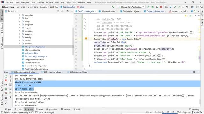
Task: Open the Problems tool window
Action: [x=52, y=109]
